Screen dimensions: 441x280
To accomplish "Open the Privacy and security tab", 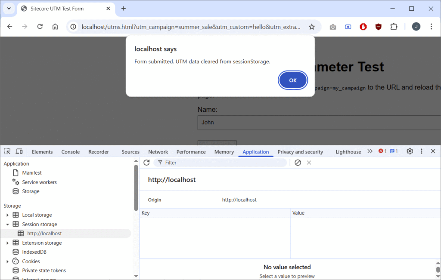I will [x=300, y=152].
